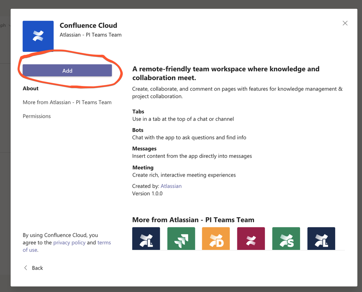Select the Confluence Cloud title text
Image resolution: width=362 pixels, height=292 pixels.
click(88, 25)
